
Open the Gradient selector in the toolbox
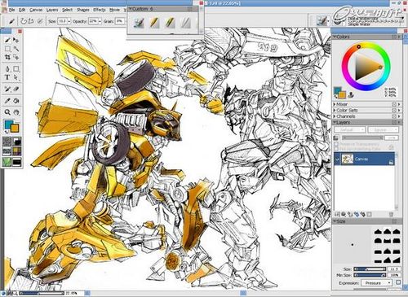click(17, 142)
